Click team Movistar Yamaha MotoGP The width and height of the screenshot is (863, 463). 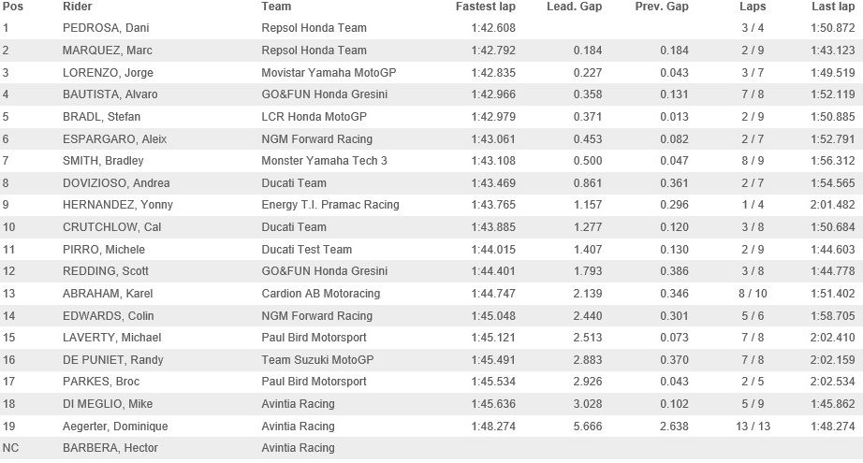(x=329, y=73)
